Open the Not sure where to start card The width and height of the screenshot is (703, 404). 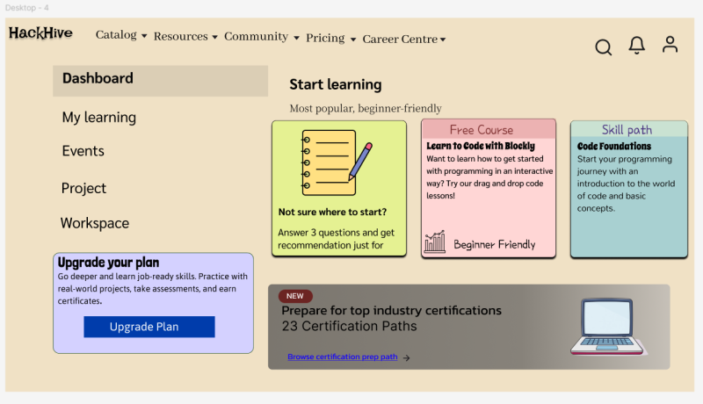339,189
